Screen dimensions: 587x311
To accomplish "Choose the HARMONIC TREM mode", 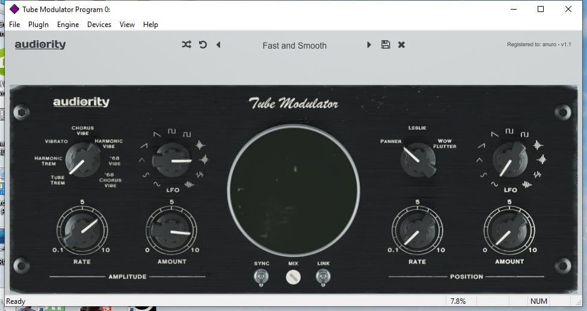I will [48, 161].
